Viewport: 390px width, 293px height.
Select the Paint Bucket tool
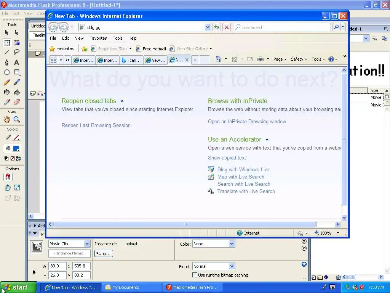[x=17, y=92]
